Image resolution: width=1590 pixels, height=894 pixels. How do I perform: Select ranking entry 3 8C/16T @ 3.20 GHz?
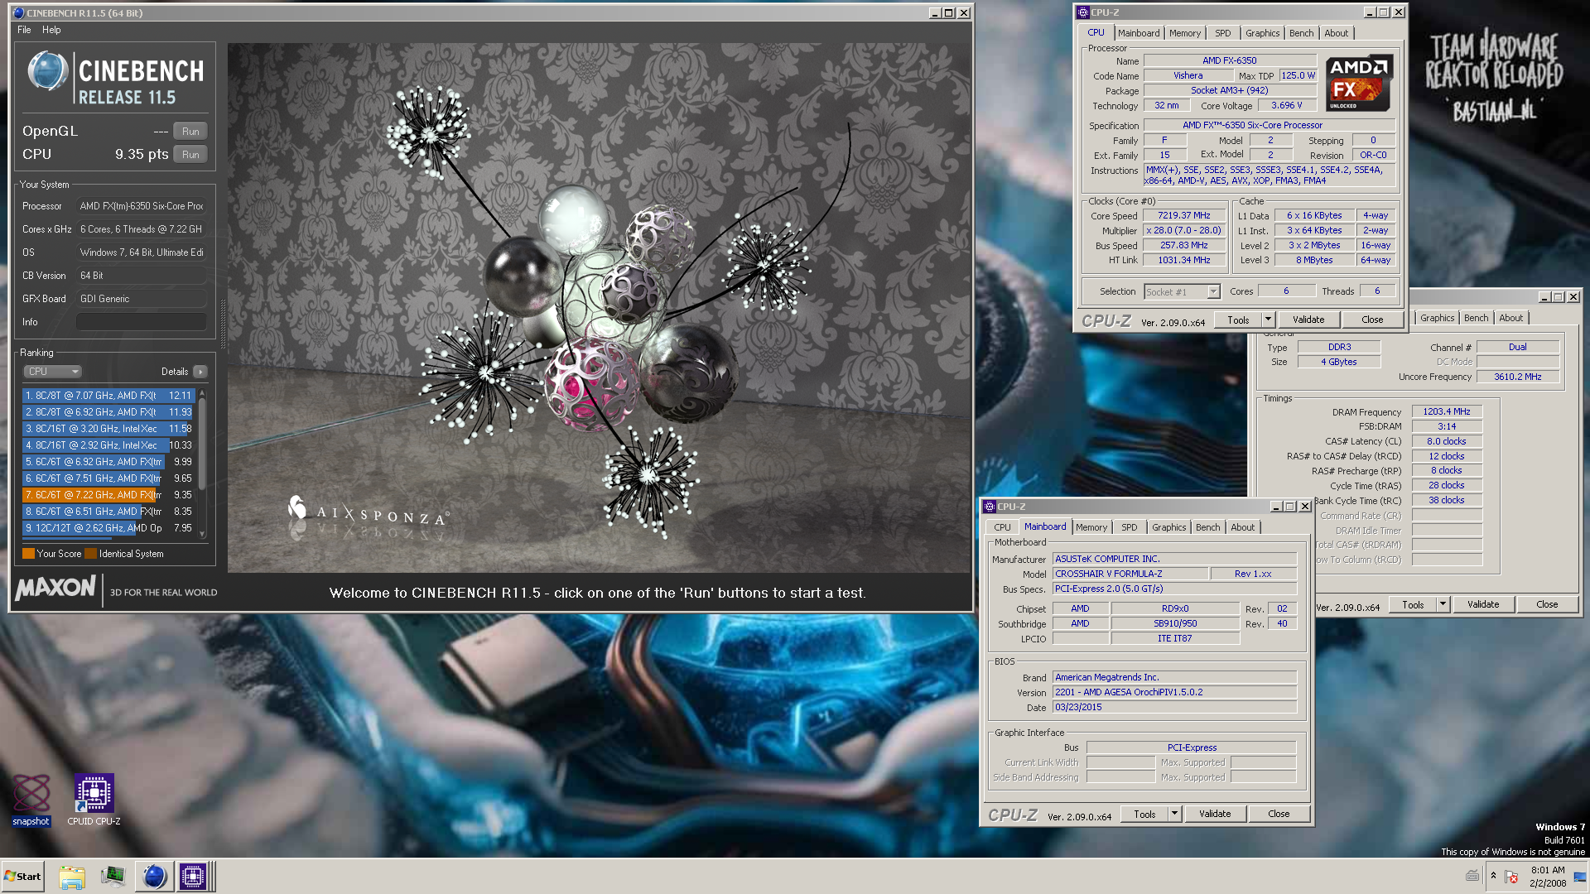click(x=108, y=429)
